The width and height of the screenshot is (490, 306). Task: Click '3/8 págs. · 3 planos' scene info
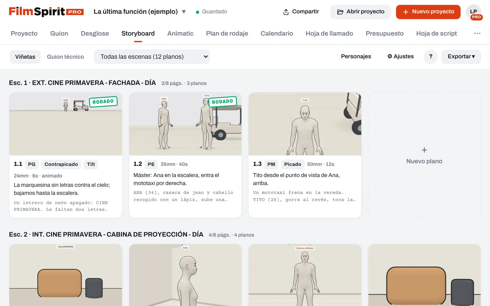point(184,83)
